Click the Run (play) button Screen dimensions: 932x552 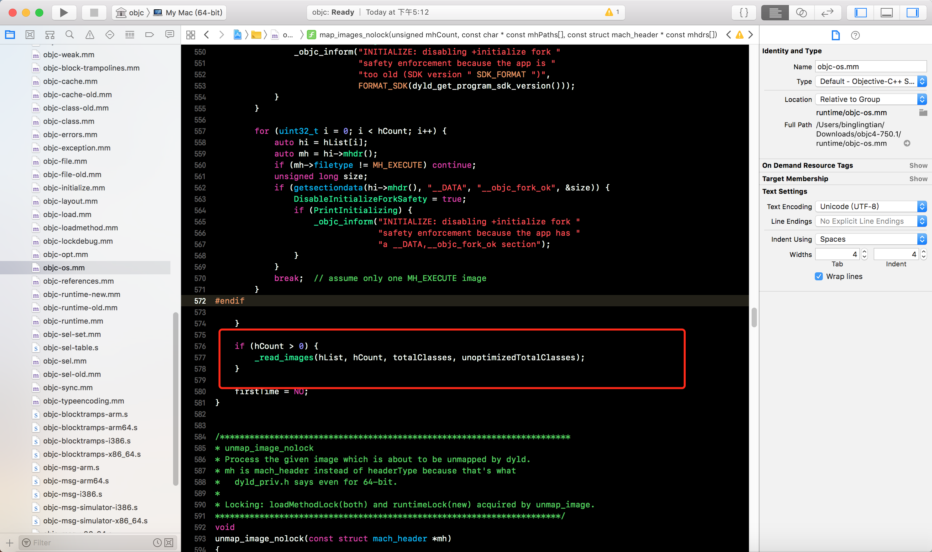click(x=64, y=13)
